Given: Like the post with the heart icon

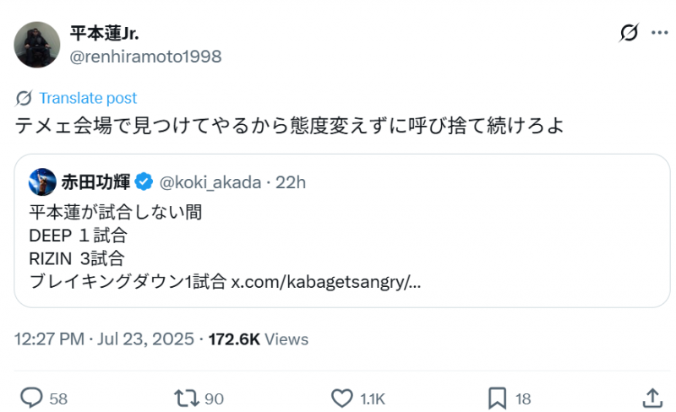Looking at the screenshot, I should click(341, 398).
